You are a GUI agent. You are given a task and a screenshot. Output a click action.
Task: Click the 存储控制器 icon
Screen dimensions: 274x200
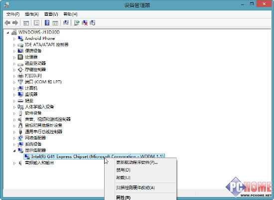pos(20,70)
